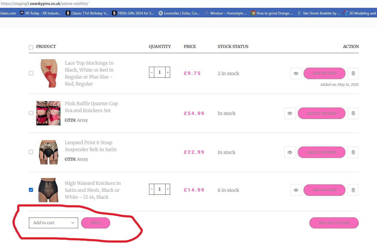Click Pink Ruffle Bra set thumbnail
The image size is (377, 245).
48,113
